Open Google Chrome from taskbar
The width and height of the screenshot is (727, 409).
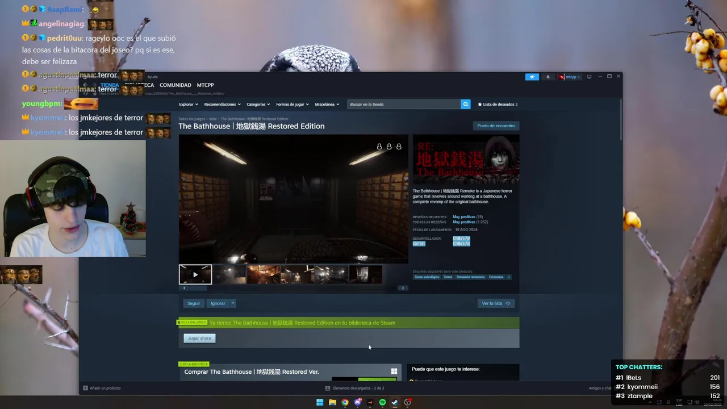345,402
